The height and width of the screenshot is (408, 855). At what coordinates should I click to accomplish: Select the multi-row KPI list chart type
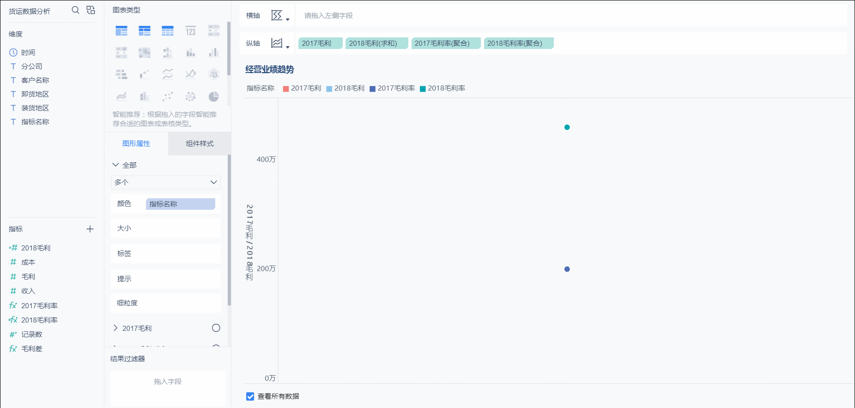coord(214,31)
